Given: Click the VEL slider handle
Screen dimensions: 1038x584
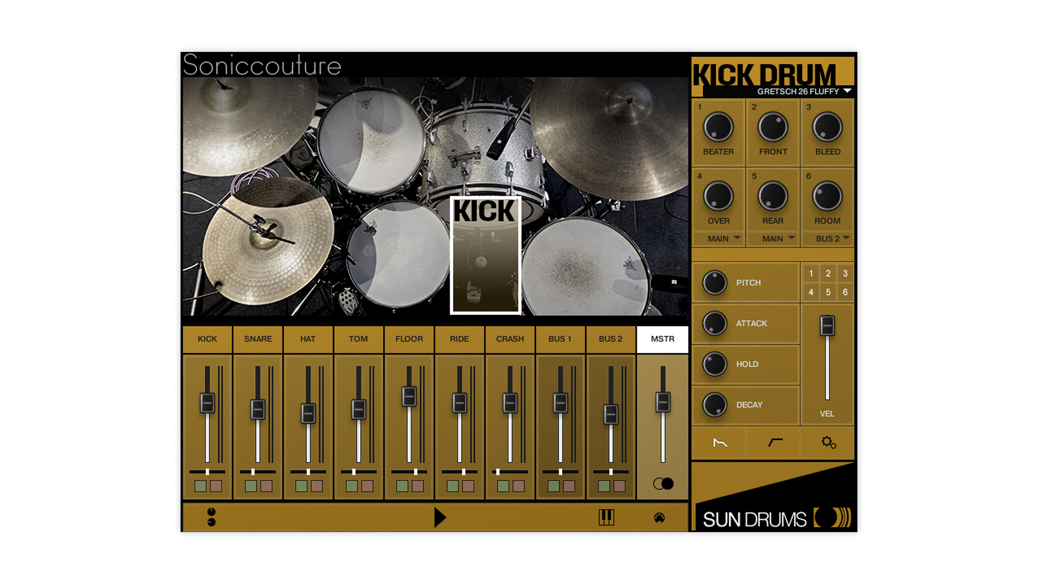Looking at the screenshot, I should (x=827, y=326).
